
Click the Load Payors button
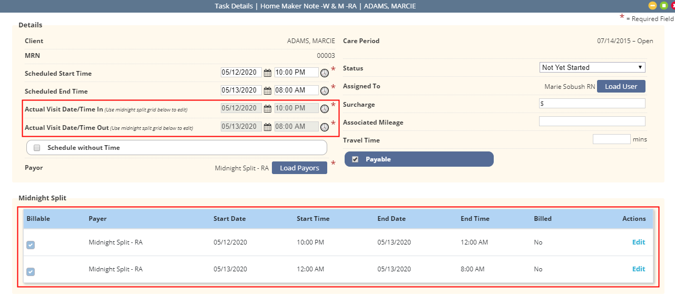point(299,168)
